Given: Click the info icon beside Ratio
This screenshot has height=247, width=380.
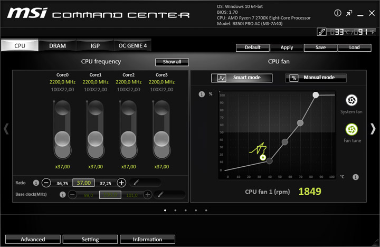Looking at the screenshot, I should (x=36, y=183).
